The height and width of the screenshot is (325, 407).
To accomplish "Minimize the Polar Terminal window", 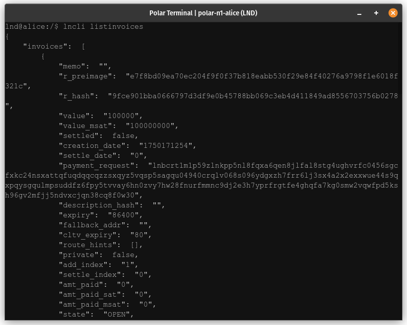I will 360,13.
